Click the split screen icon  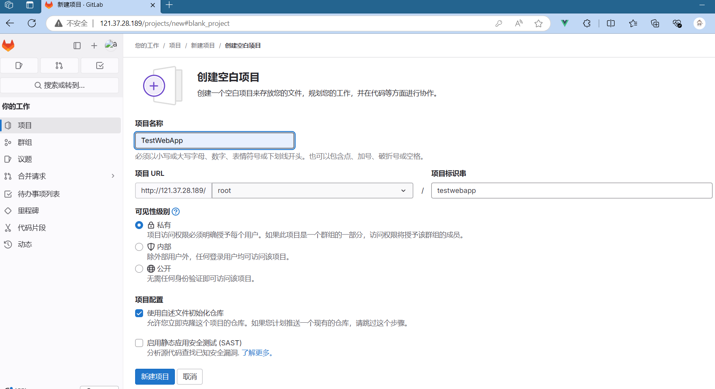tap(611, 23)
